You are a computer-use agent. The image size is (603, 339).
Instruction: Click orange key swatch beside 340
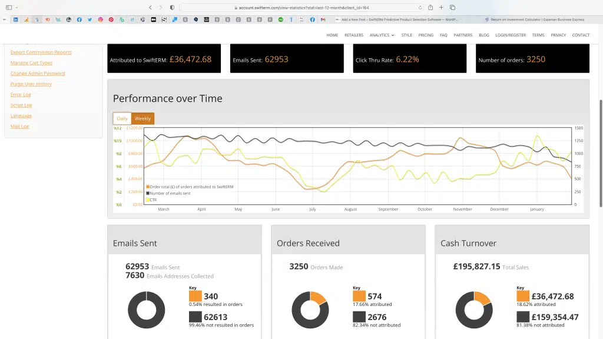click(x=196, y=296)
